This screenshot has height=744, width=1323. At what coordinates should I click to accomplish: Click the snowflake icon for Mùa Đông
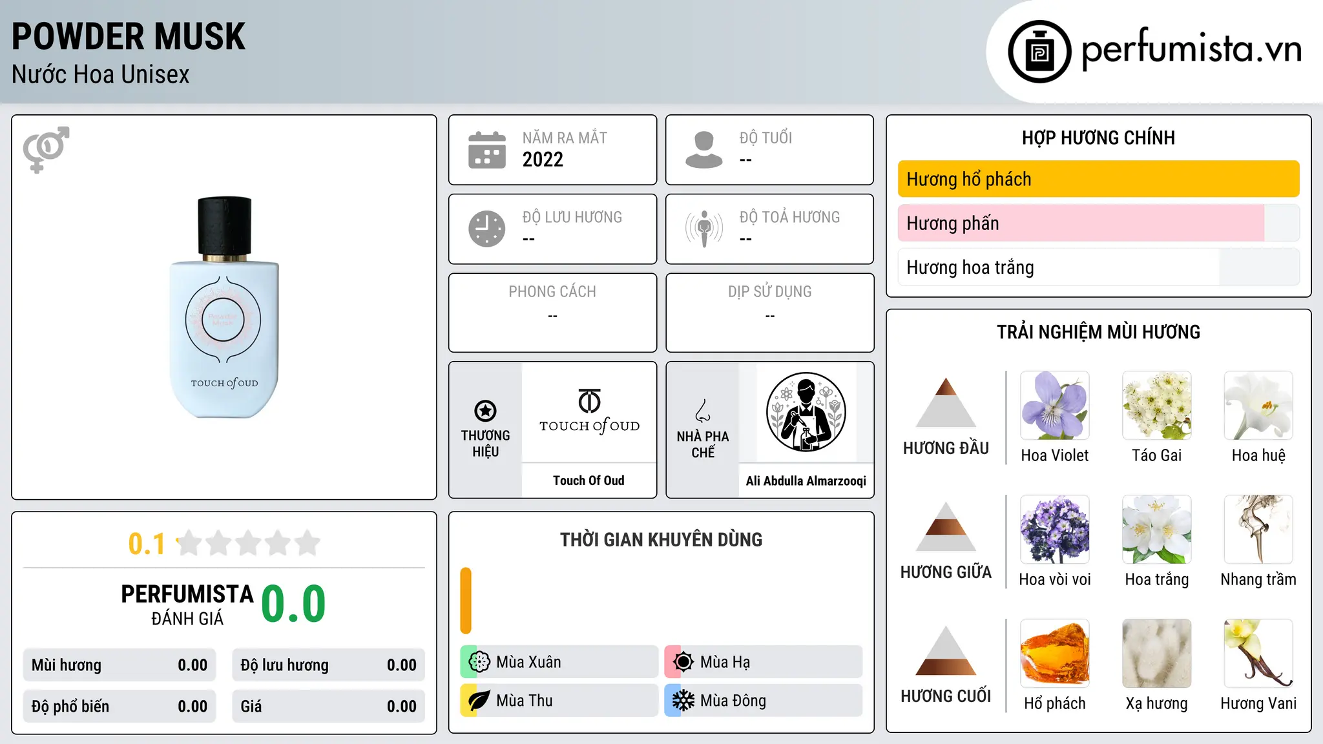coord(683,701)
